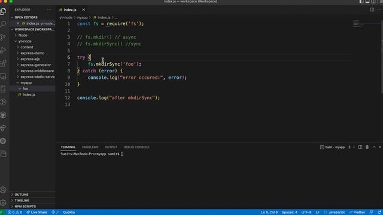Viewport: 383px width, 215px height.
Task: Open terminal launch profile dropdown arrow
Action: 354,148
